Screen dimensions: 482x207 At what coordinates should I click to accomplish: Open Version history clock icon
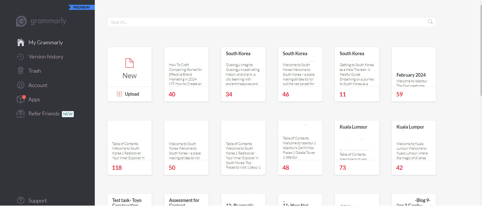tap(20, 57)
